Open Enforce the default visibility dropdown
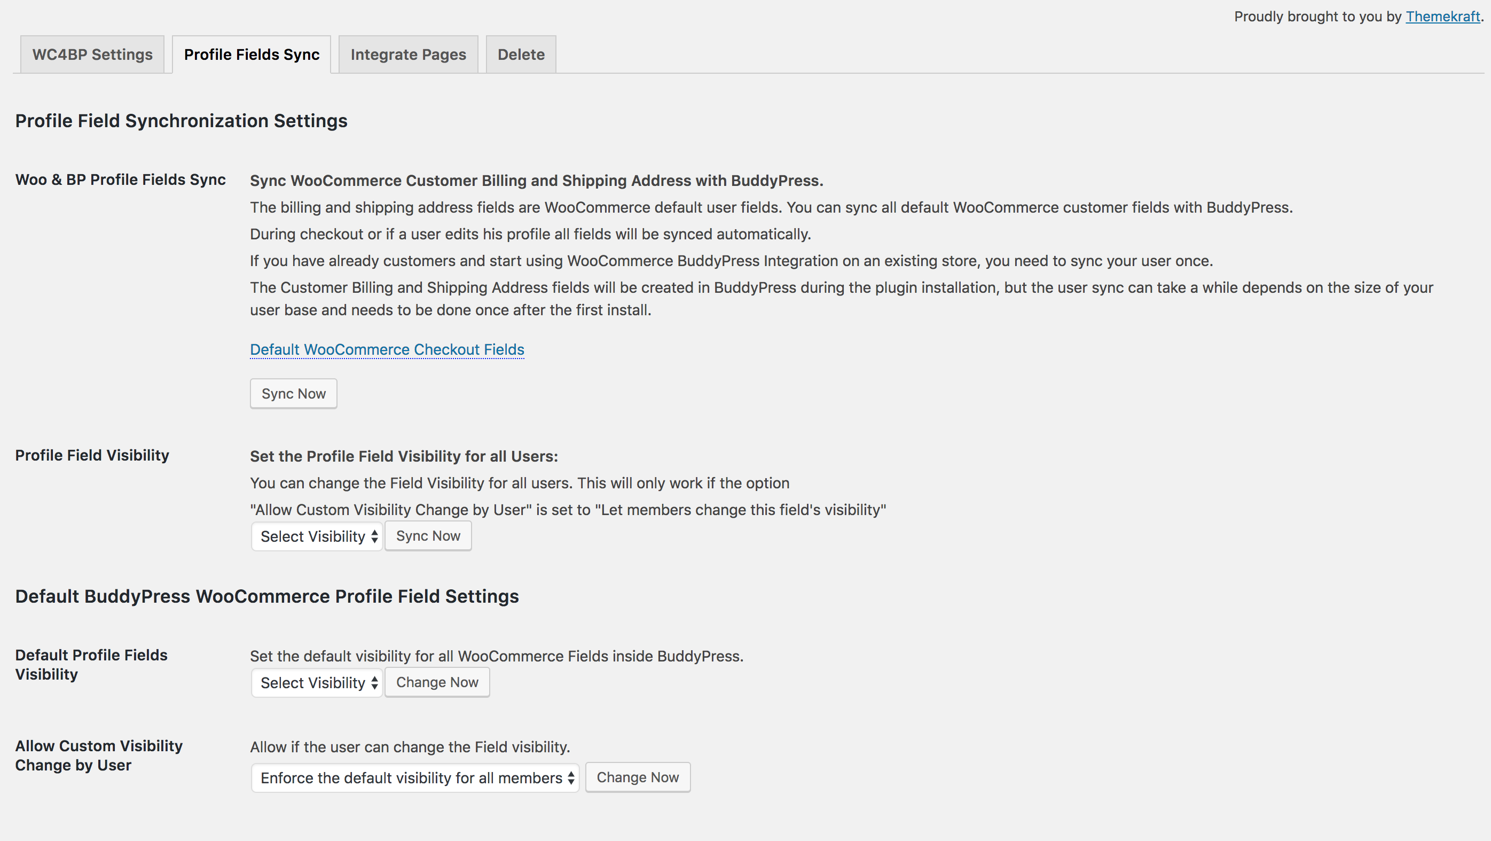This screenshot has height=841, width=1491. (414, 777)
